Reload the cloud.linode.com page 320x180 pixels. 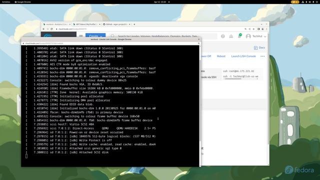(x=51, y=29)
